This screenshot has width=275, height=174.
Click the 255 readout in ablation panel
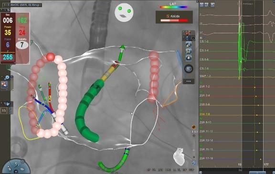pos(8,57)
